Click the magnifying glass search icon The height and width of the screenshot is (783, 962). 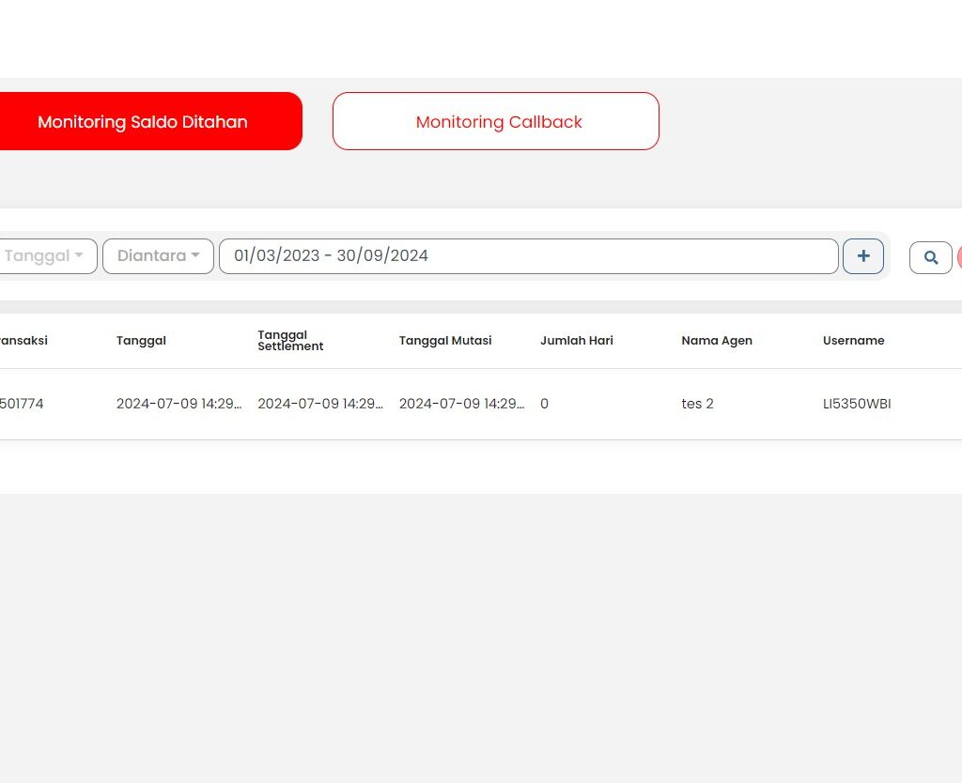pos(930,257)
